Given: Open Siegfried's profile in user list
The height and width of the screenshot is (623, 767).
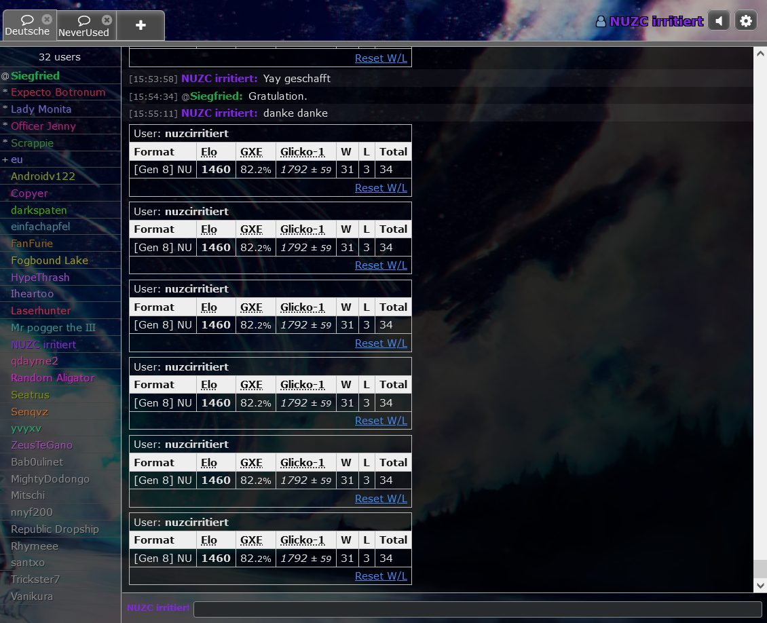Looking at the screenshot, I should (35, 76).
